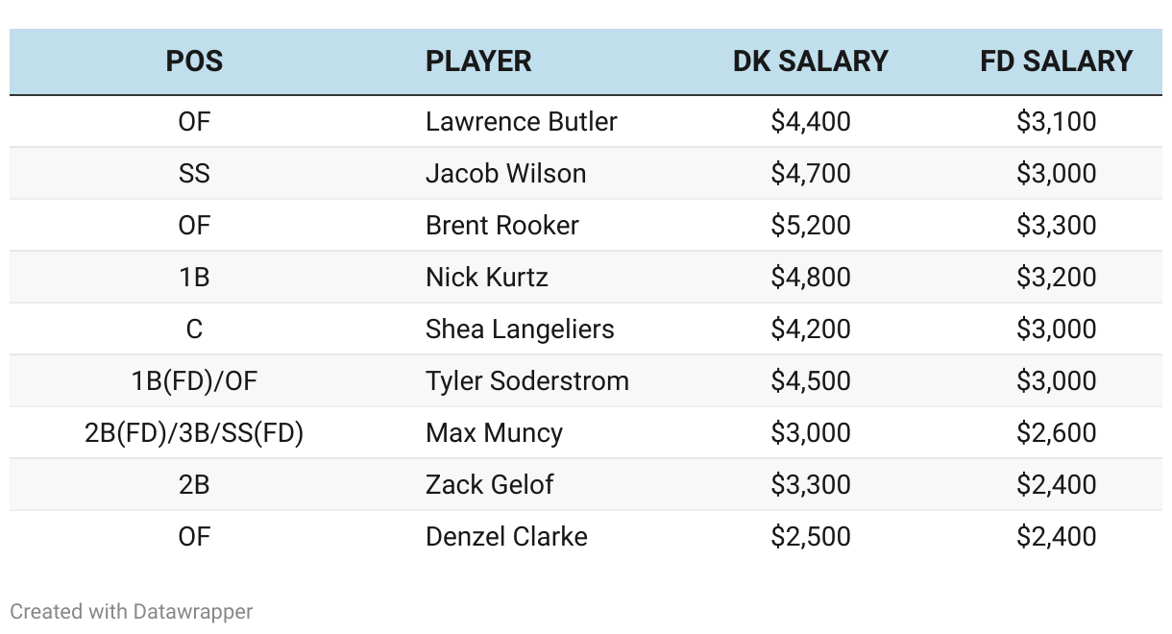Click Zack Gelof player cell
This screenshot has height=634, width=1172.
tap(489, 484)
